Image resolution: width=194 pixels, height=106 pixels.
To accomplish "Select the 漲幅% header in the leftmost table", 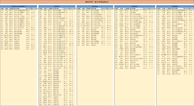I will 12,9.
